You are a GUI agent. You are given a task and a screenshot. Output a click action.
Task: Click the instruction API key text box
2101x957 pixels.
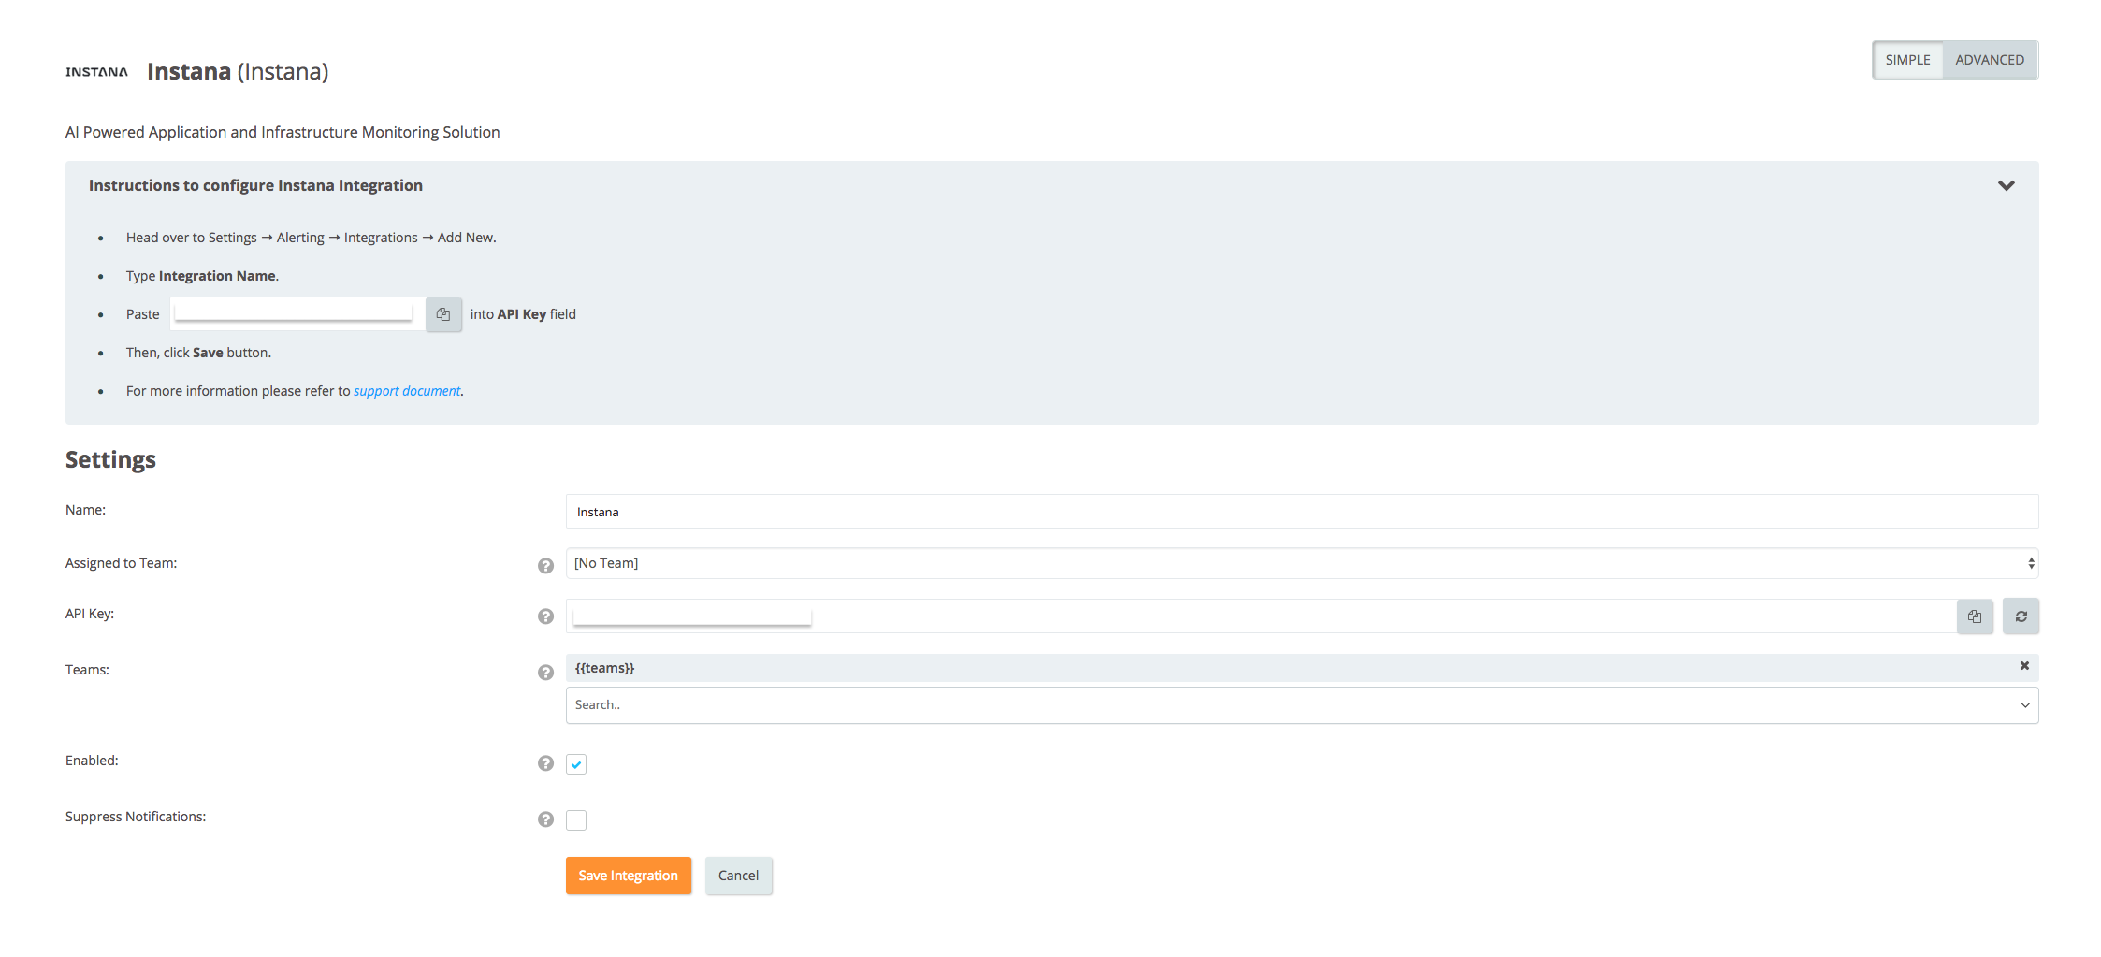point(297,314)
